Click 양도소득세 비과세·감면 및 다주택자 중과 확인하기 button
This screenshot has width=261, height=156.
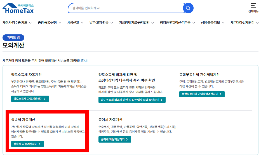coord(132,100)
